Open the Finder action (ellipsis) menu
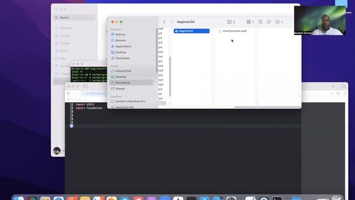Screen dimensions: 355x200 (x=279, y=22)
